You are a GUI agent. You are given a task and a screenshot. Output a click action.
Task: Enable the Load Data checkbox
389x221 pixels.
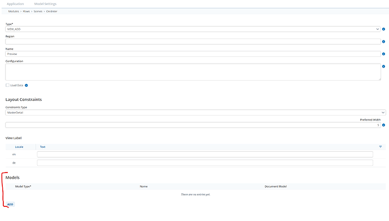(x=7, y=85)
